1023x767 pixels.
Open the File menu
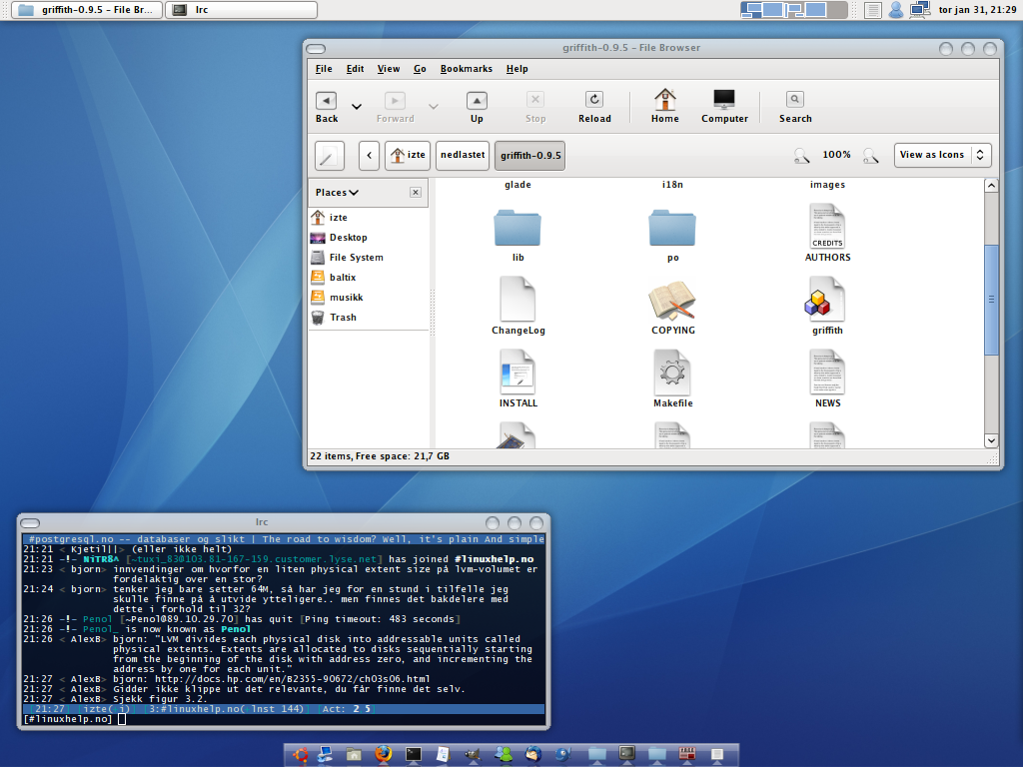324,69
